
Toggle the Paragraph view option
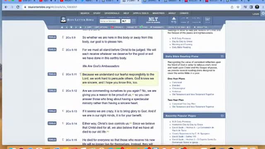[157, 27]
